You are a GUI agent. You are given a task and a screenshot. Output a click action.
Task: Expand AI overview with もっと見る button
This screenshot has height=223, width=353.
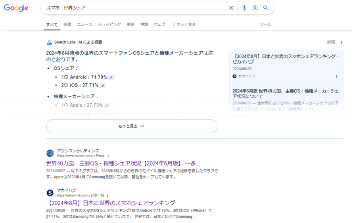click(132, 126)
